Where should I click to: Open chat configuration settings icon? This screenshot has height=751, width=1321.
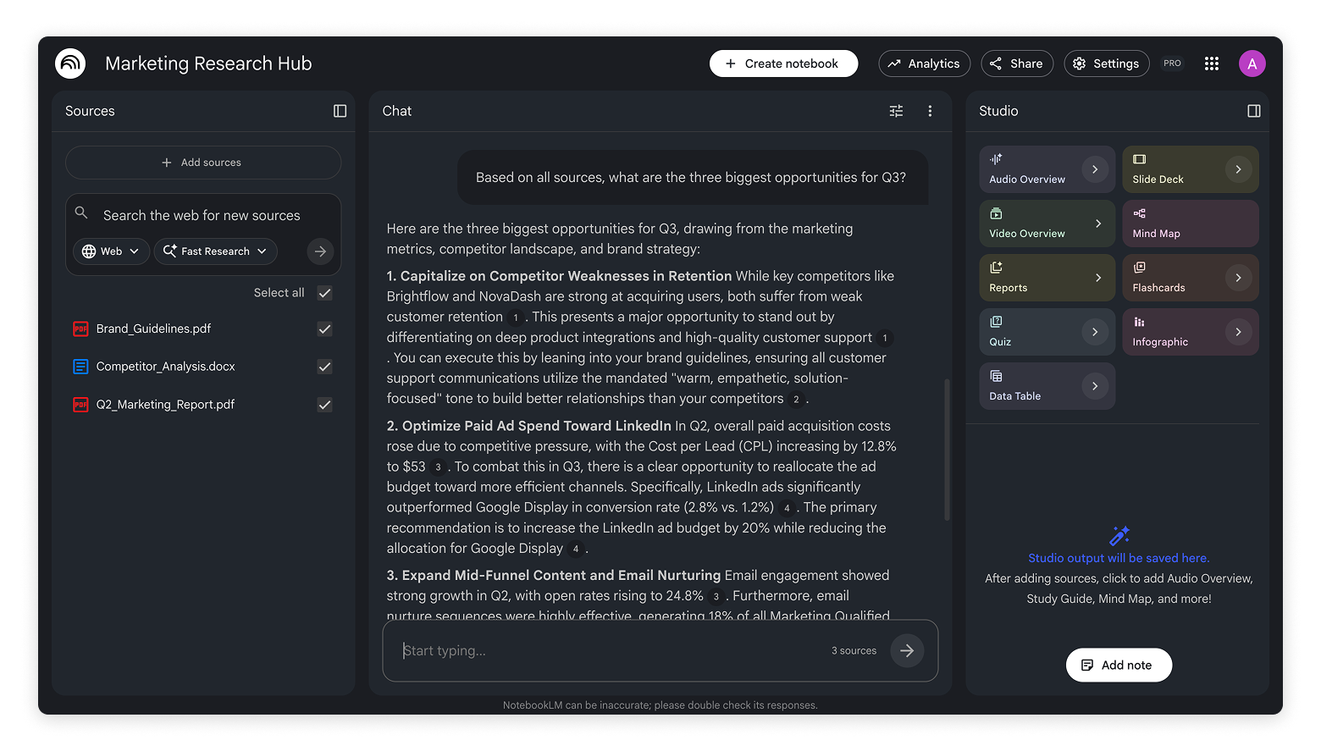[896, 111]
